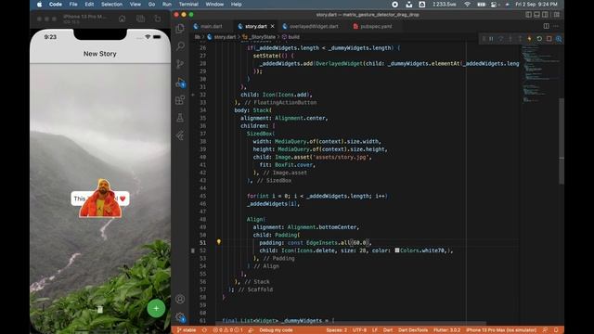Close the story.dart tab
This screenshot has height=334, width=594.
click(x=272, y=26)
